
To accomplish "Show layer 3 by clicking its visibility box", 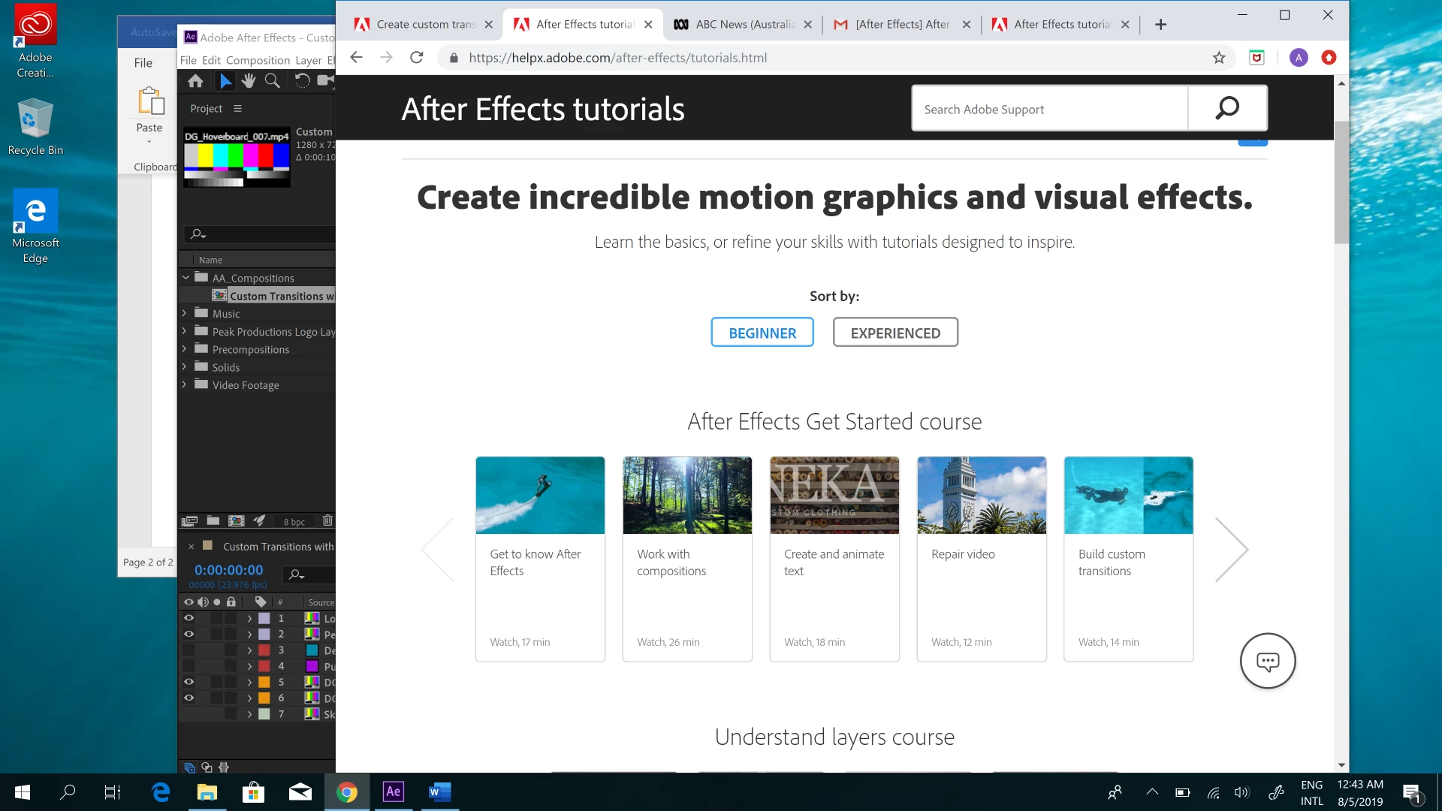I will click(x=189, y=650).
